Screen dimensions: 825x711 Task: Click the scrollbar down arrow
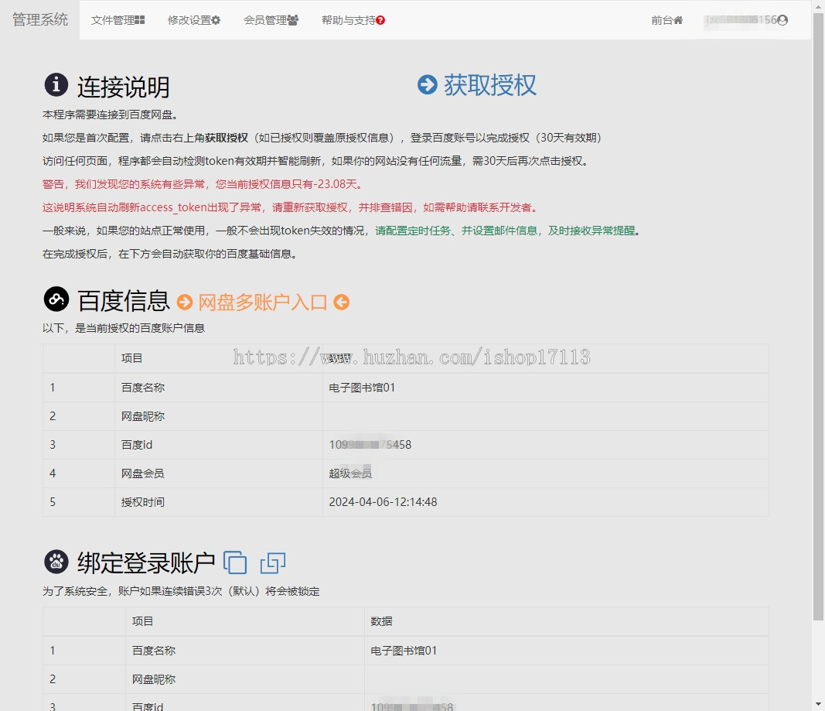818,704
